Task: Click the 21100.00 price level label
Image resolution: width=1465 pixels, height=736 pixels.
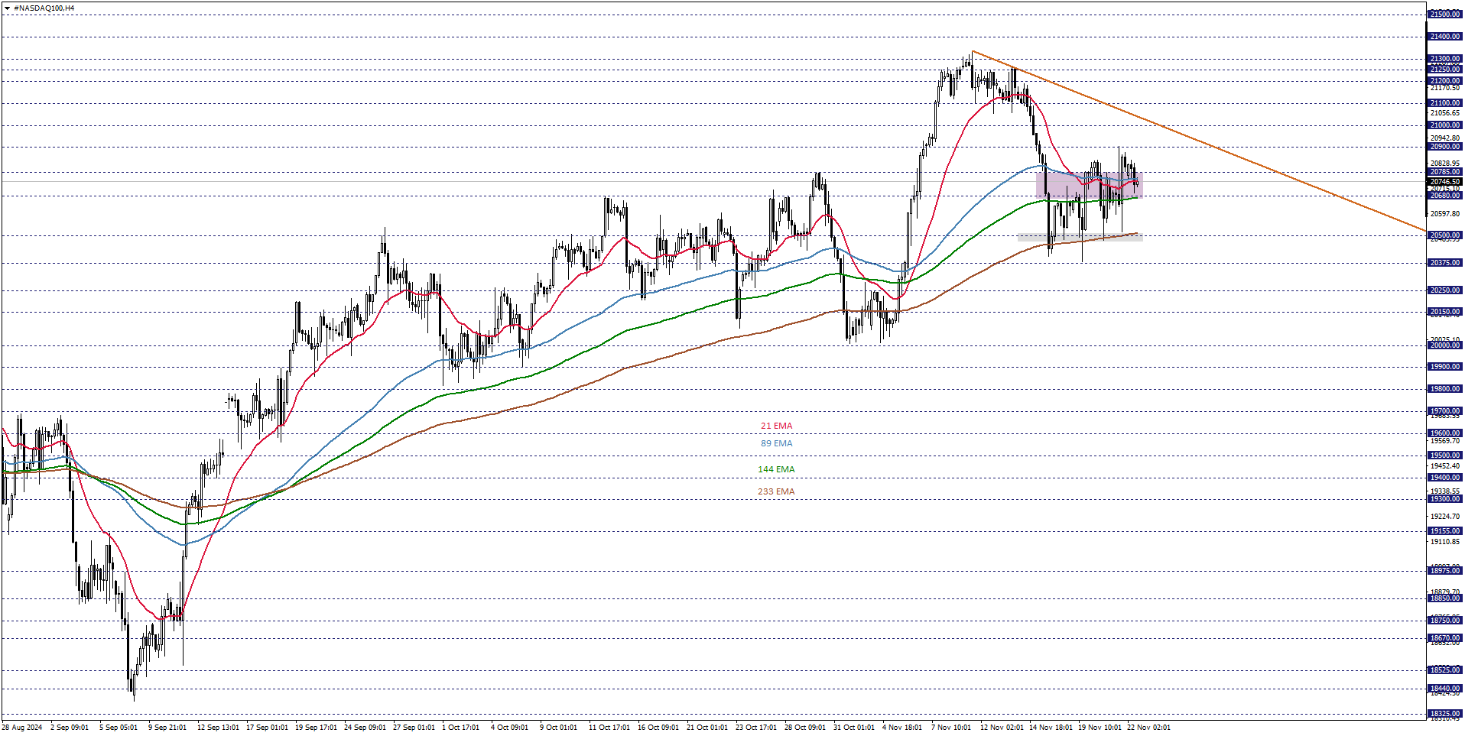Action: click(1444, 103)
